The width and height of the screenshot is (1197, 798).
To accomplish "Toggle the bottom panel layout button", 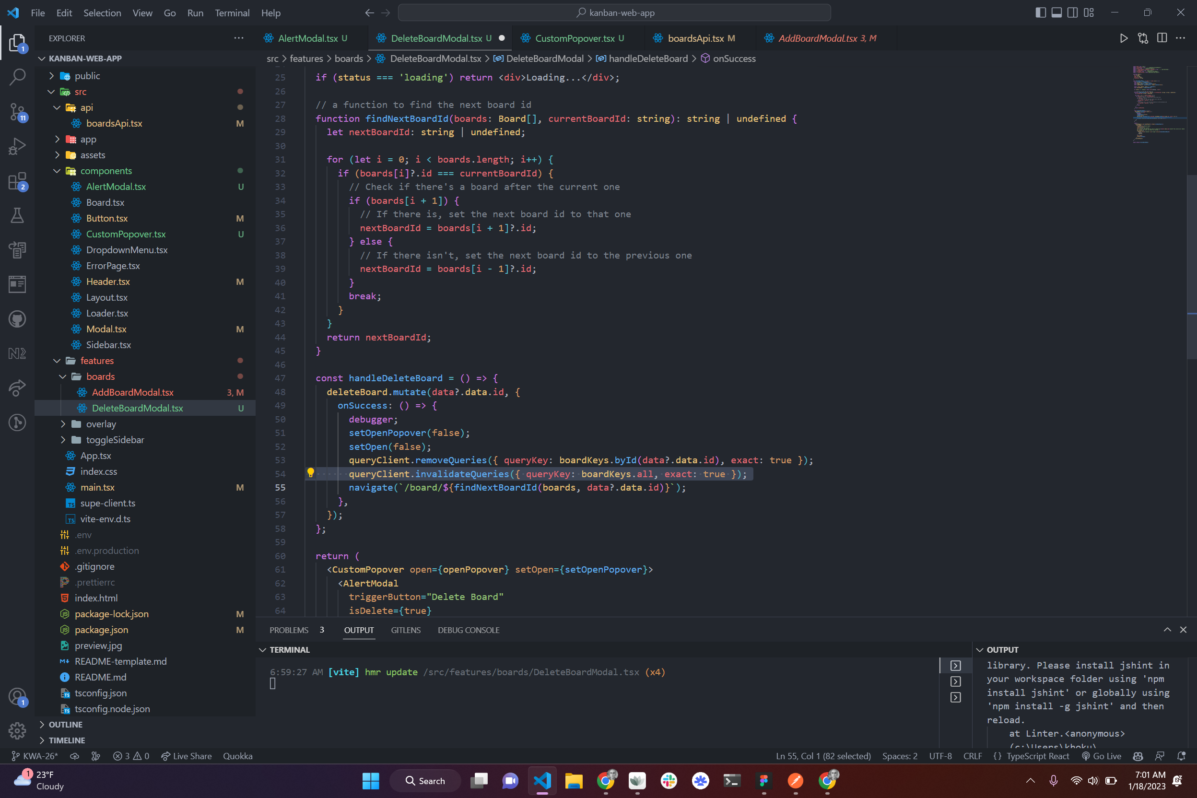I will pyautogui.click(x=1056, y=13).
